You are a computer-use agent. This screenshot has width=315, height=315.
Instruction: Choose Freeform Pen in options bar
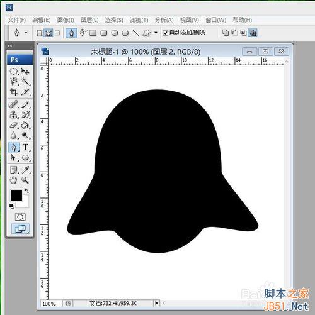[x=83, y=33]
